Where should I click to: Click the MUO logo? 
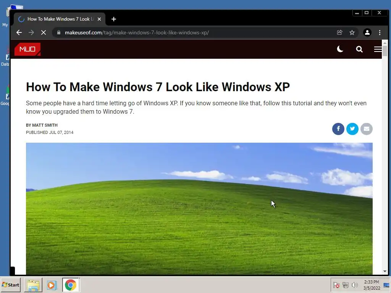pyautogui.click(x=27, y=49)
